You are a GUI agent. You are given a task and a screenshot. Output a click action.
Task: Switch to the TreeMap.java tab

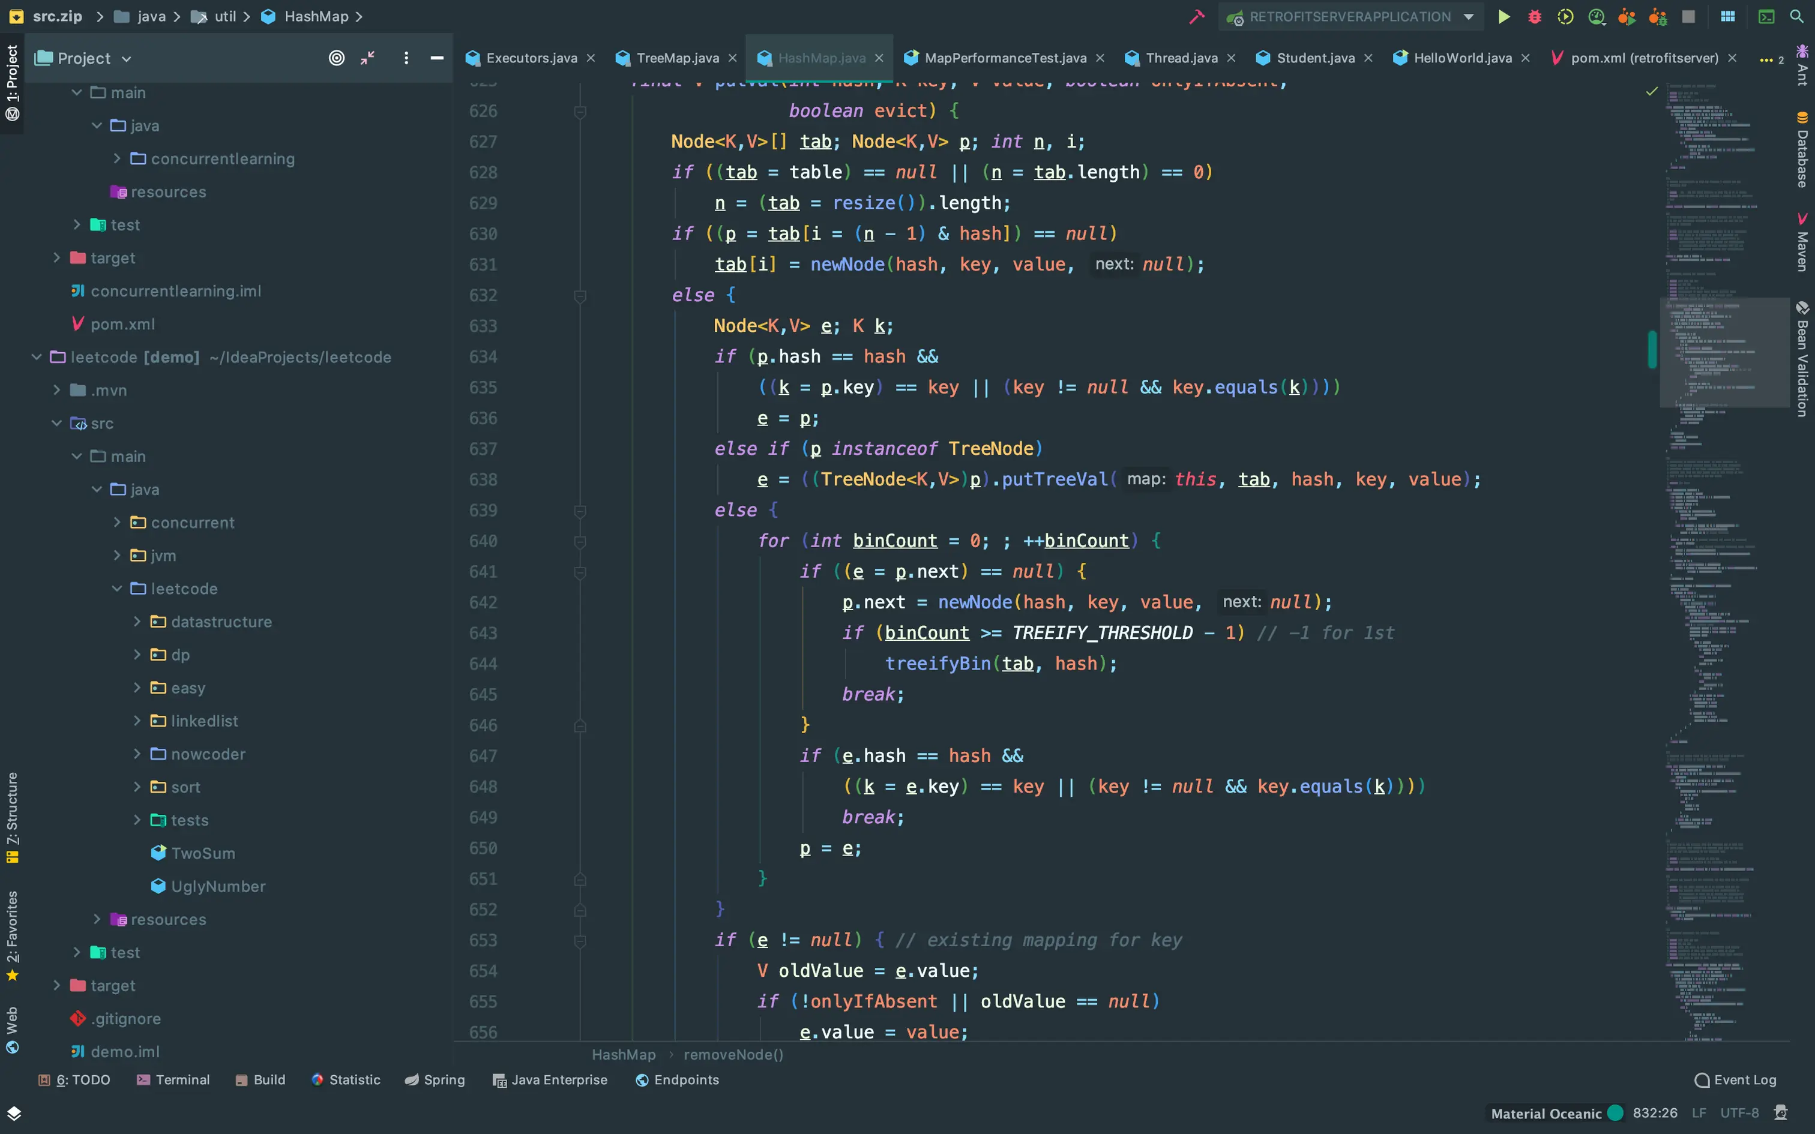coord(676,58)
